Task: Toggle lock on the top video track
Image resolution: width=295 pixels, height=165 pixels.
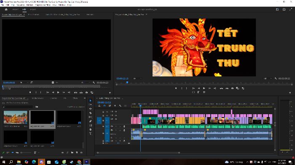Action: pos(103,112)
